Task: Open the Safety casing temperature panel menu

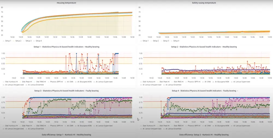Action: [204, 3]
